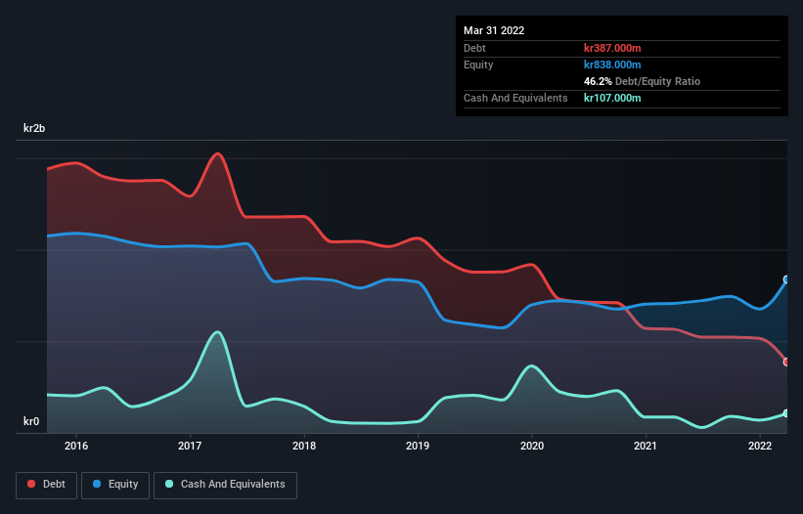
Task: Click the kr2b y-axis label
Action: tap(34, 128)
